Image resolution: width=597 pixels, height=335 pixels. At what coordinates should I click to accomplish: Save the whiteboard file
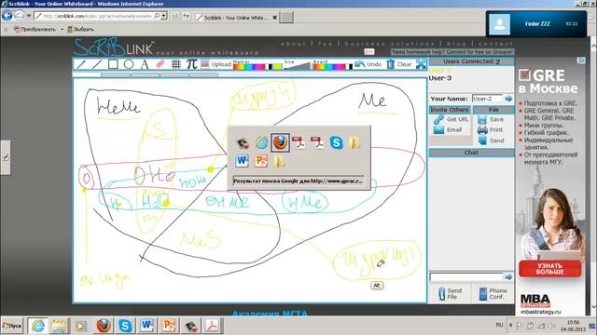[x=491, y=119]
